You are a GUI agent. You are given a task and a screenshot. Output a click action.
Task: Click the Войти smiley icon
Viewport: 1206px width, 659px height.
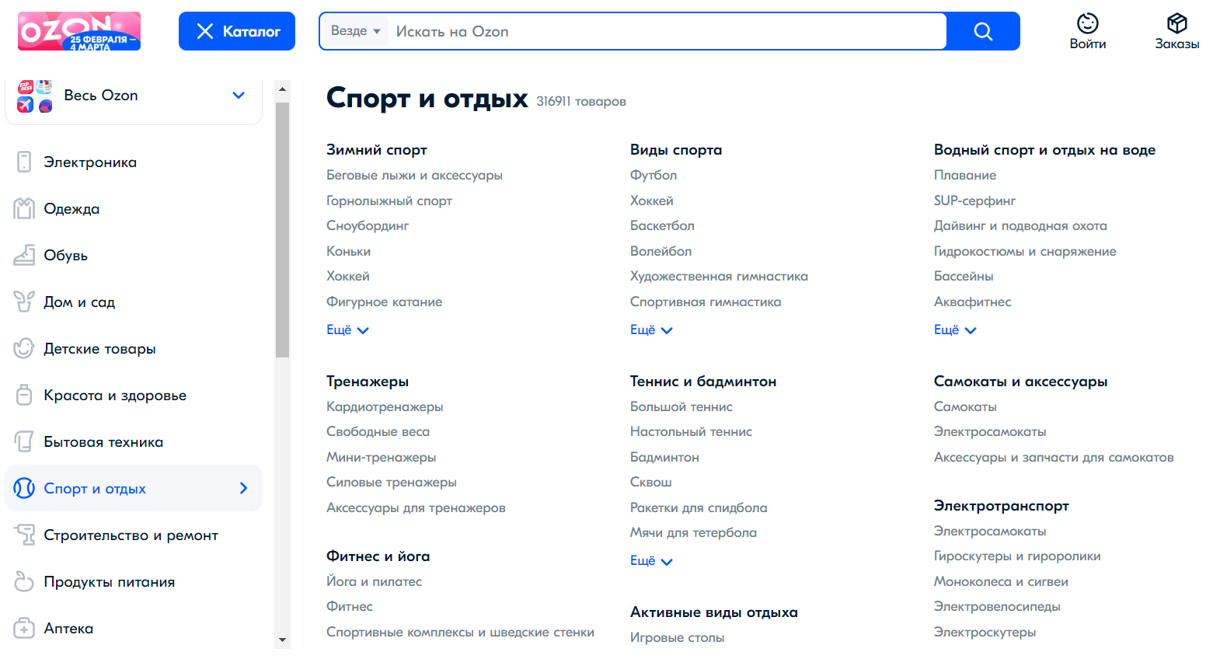1087,23
